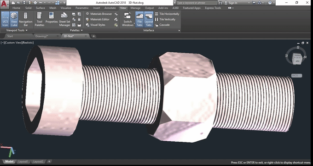Viewport: 313px width, 166px height.
Task: Click the Autodesk App Exchange triangle icon
Action: click(259, 3)
